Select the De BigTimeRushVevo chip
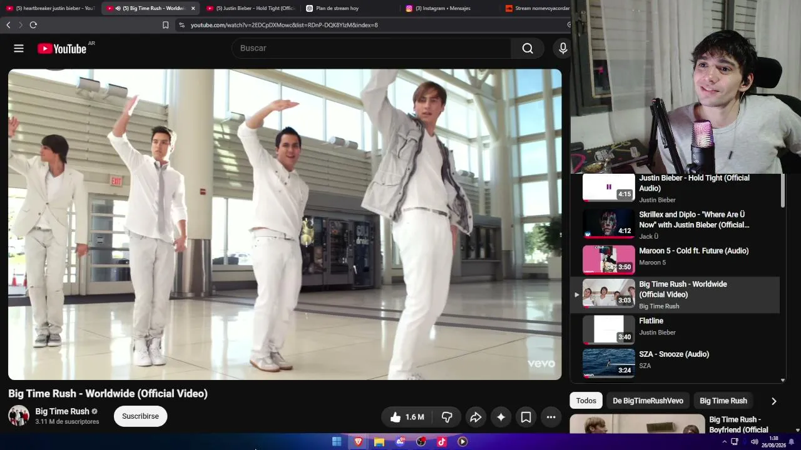 point(648,401)
